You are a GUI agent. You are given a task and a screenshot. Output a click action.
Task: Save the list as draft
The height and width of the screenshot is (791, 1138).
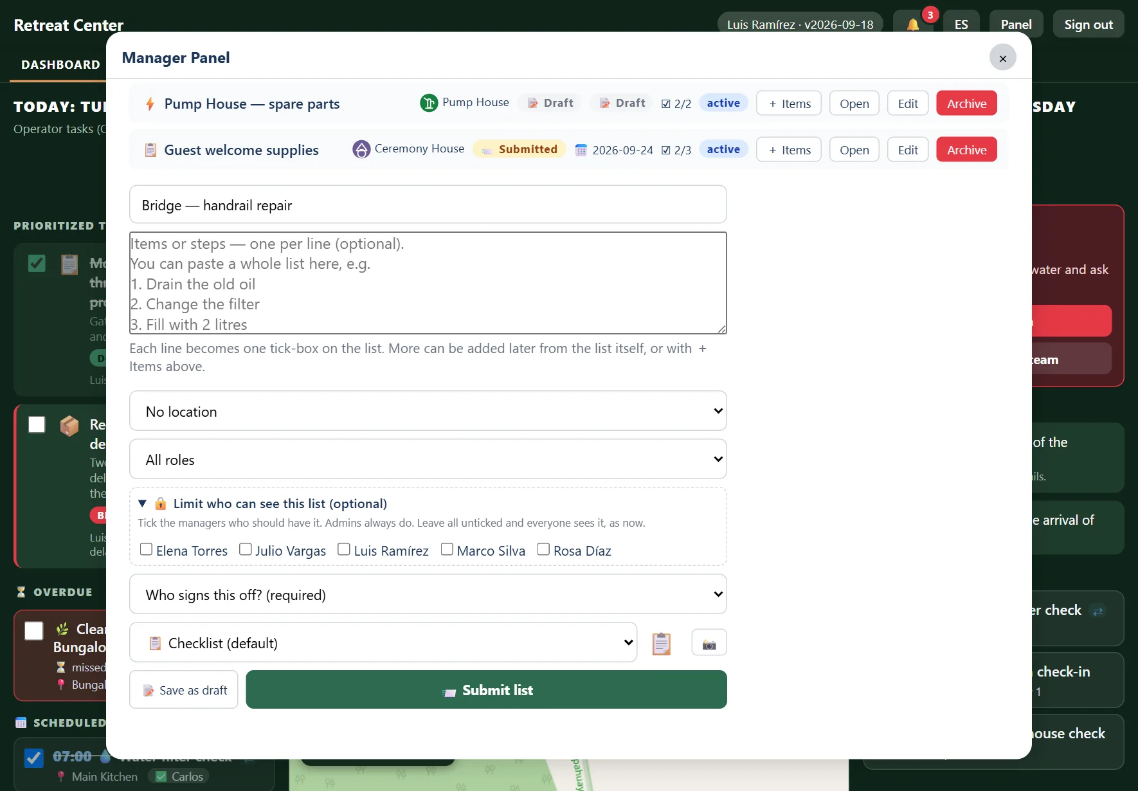184,690
